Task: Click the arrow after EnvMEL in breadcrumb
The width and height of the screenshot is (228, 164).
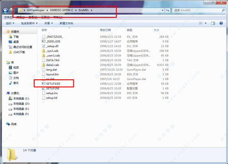Action: tap(92, 10)
